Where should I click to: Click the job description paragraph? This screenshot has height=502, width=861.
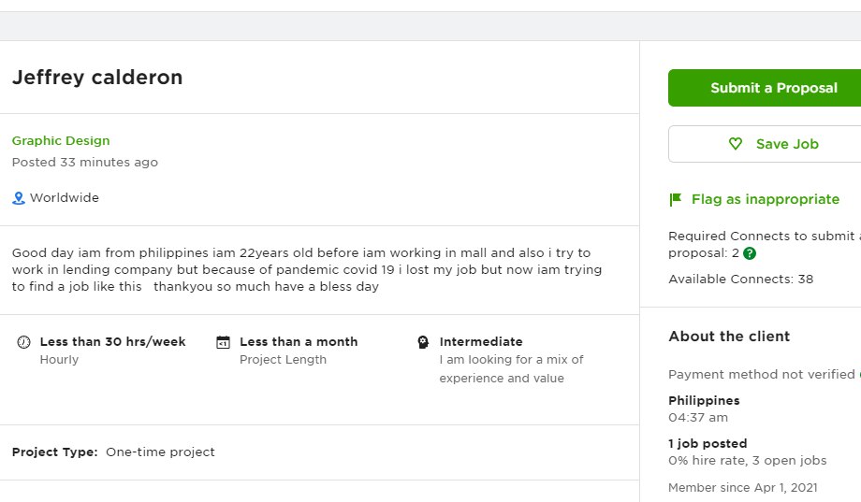[307, 269]
